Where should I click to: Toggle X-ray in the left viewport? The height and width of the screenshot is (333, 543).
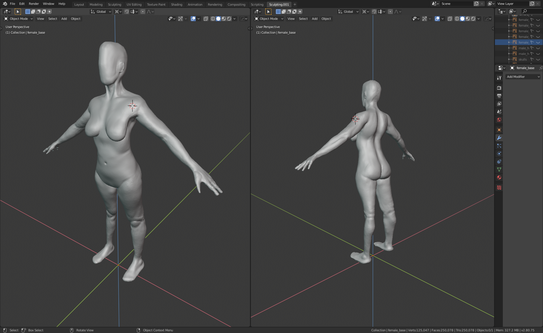click(206, 19)
